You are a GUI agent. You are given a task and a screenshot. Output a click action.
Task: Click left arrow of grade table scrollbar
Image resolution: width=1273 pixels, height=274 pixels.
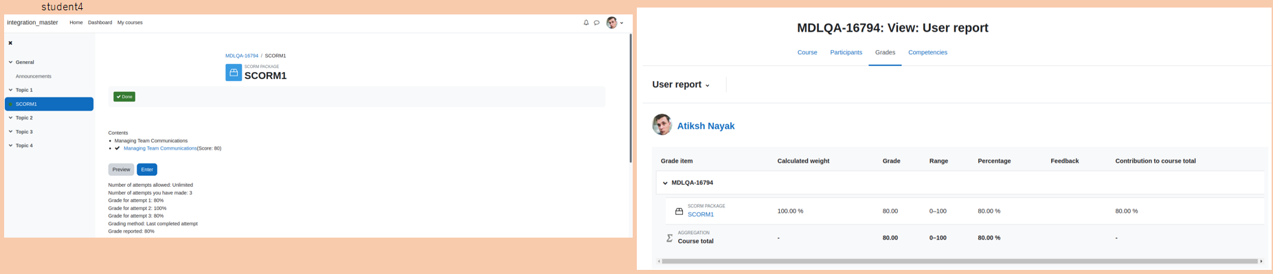pyautogui.click(x=659, y=261)
